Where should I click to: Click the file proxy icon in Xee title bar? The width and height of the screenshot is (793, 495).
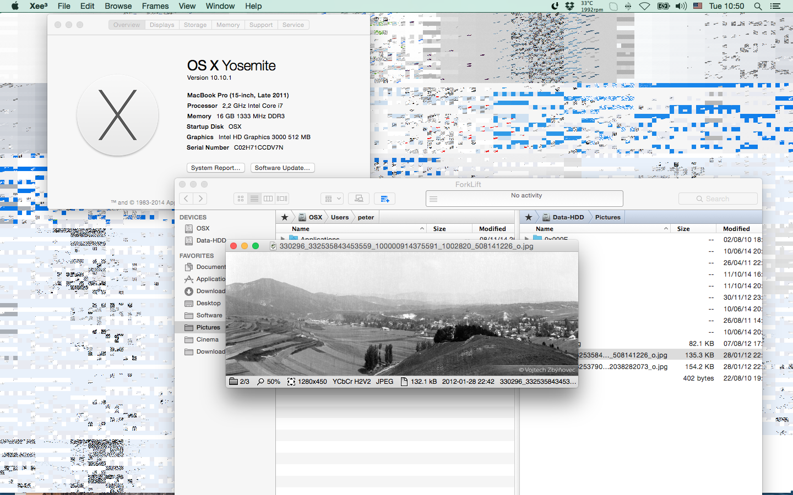click(x=273, y=246)
